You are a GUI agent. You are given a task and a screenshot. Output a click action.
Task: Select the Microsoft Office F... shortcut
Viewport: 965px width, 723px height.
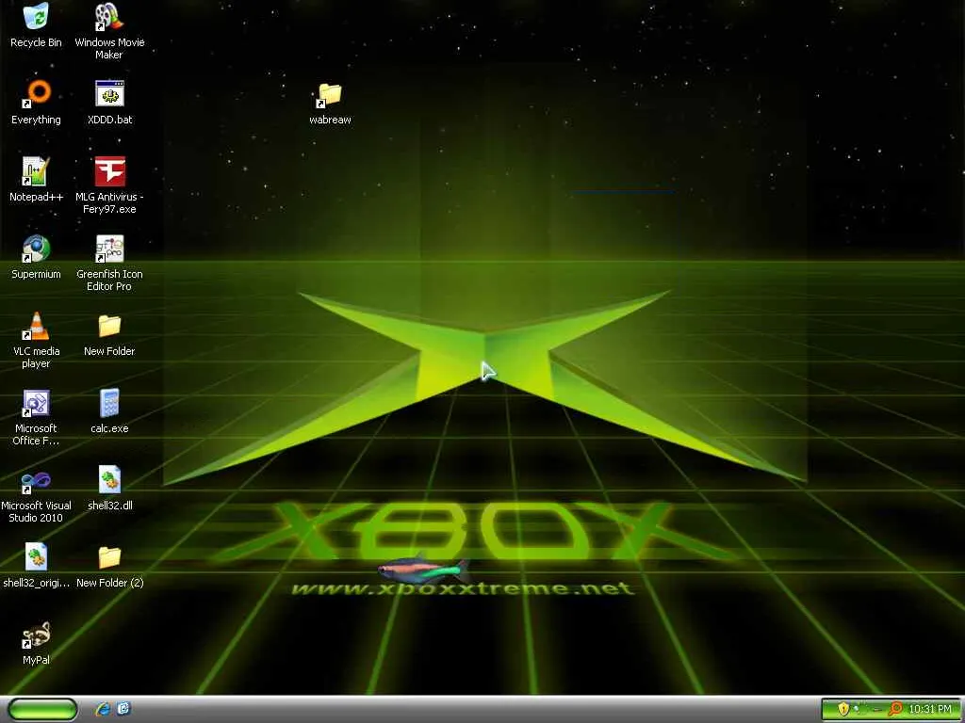(x=36, y=403)
